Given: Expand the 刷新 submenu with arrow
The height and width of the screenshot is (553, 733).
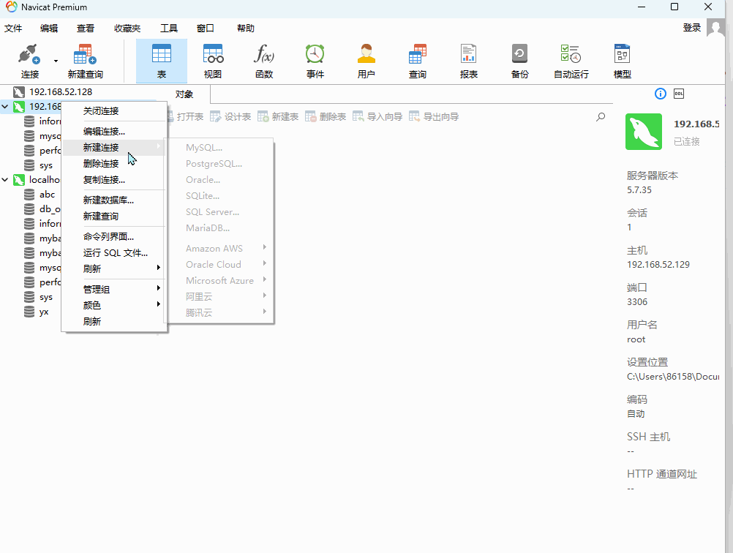Looking at the screenshot, I should click(114, 268).
